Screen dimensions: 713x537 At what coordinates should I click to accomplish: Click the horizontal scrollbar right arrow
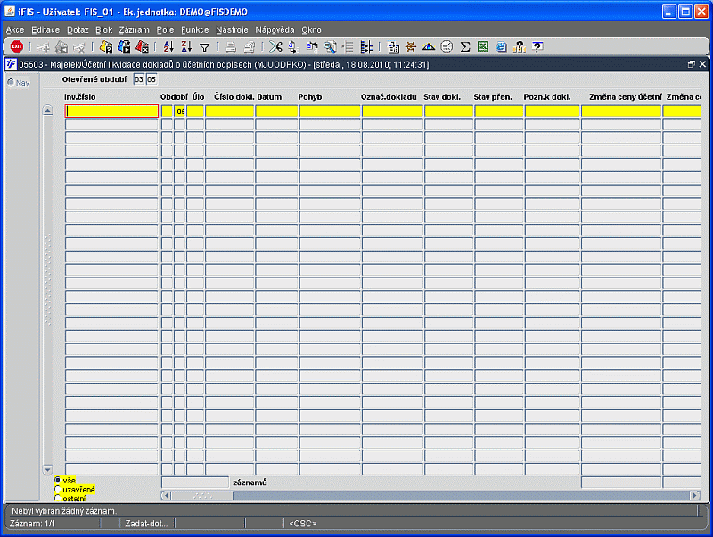point(695,495)
